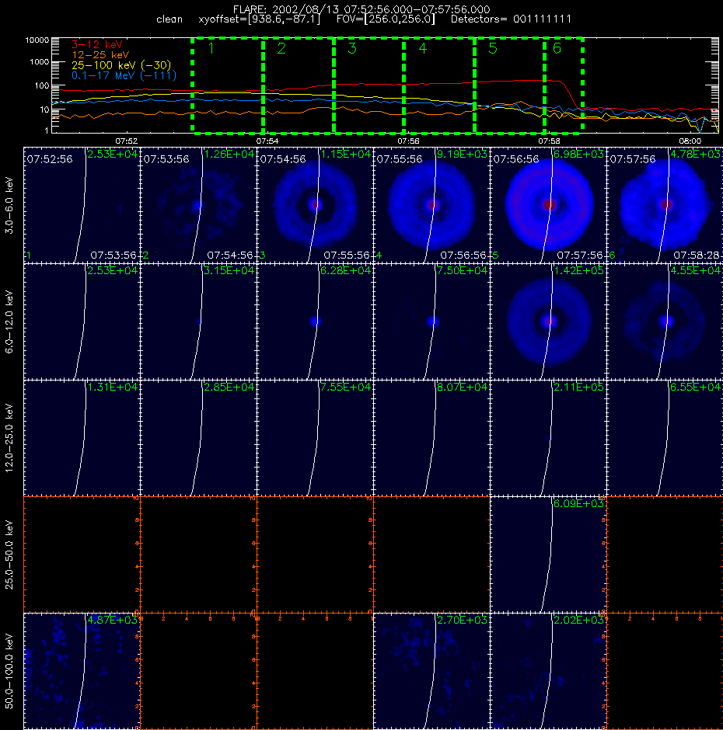Select the blue 0.1-17 MeV (-111) legend entry

pos(124,75)
